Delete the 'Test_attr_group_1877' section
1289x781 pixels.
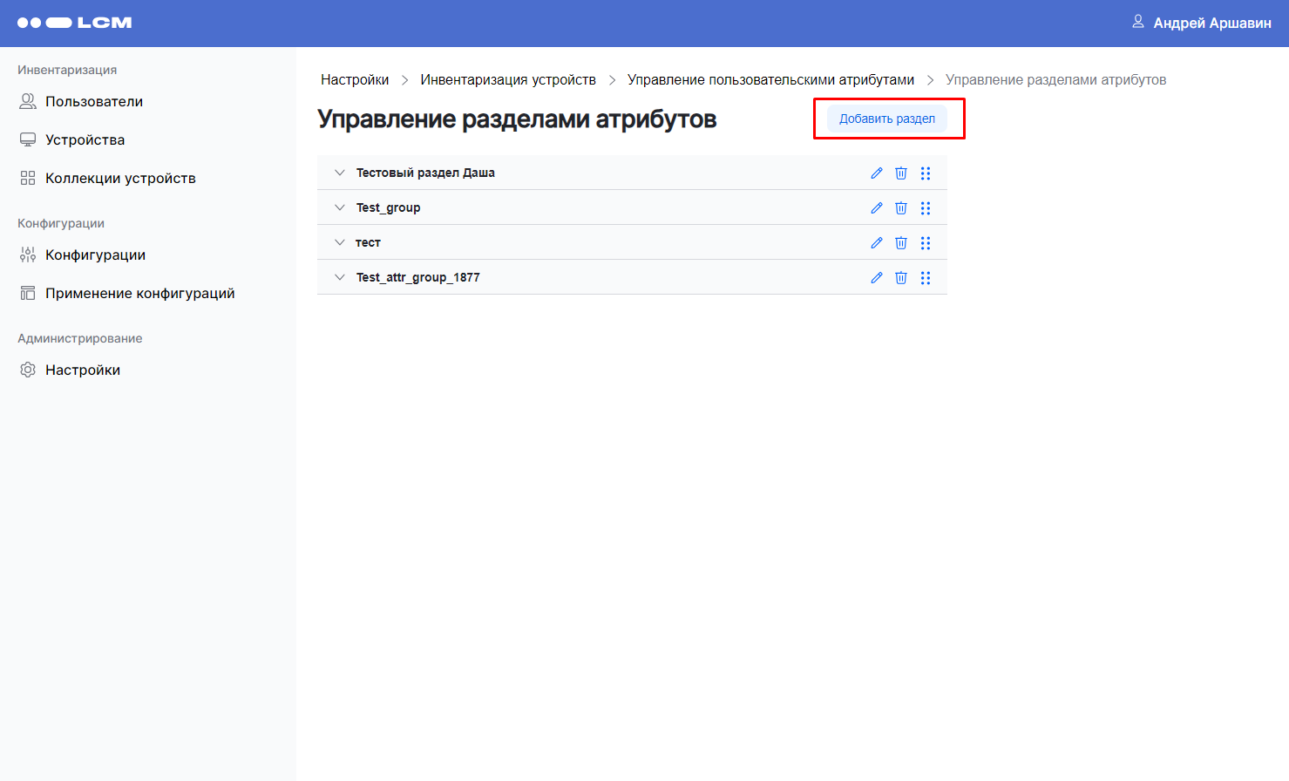tap(901, 278)
